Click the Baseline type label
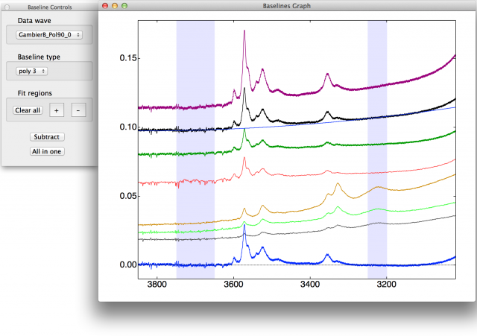 pyautogui.click(x=39, y=57)
